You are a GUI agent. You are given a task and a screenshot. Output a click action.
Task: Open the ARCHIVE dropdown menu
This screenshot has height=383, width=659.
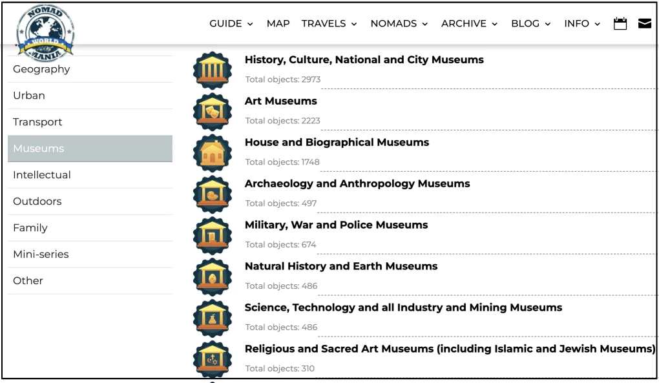tap(469, 24)
